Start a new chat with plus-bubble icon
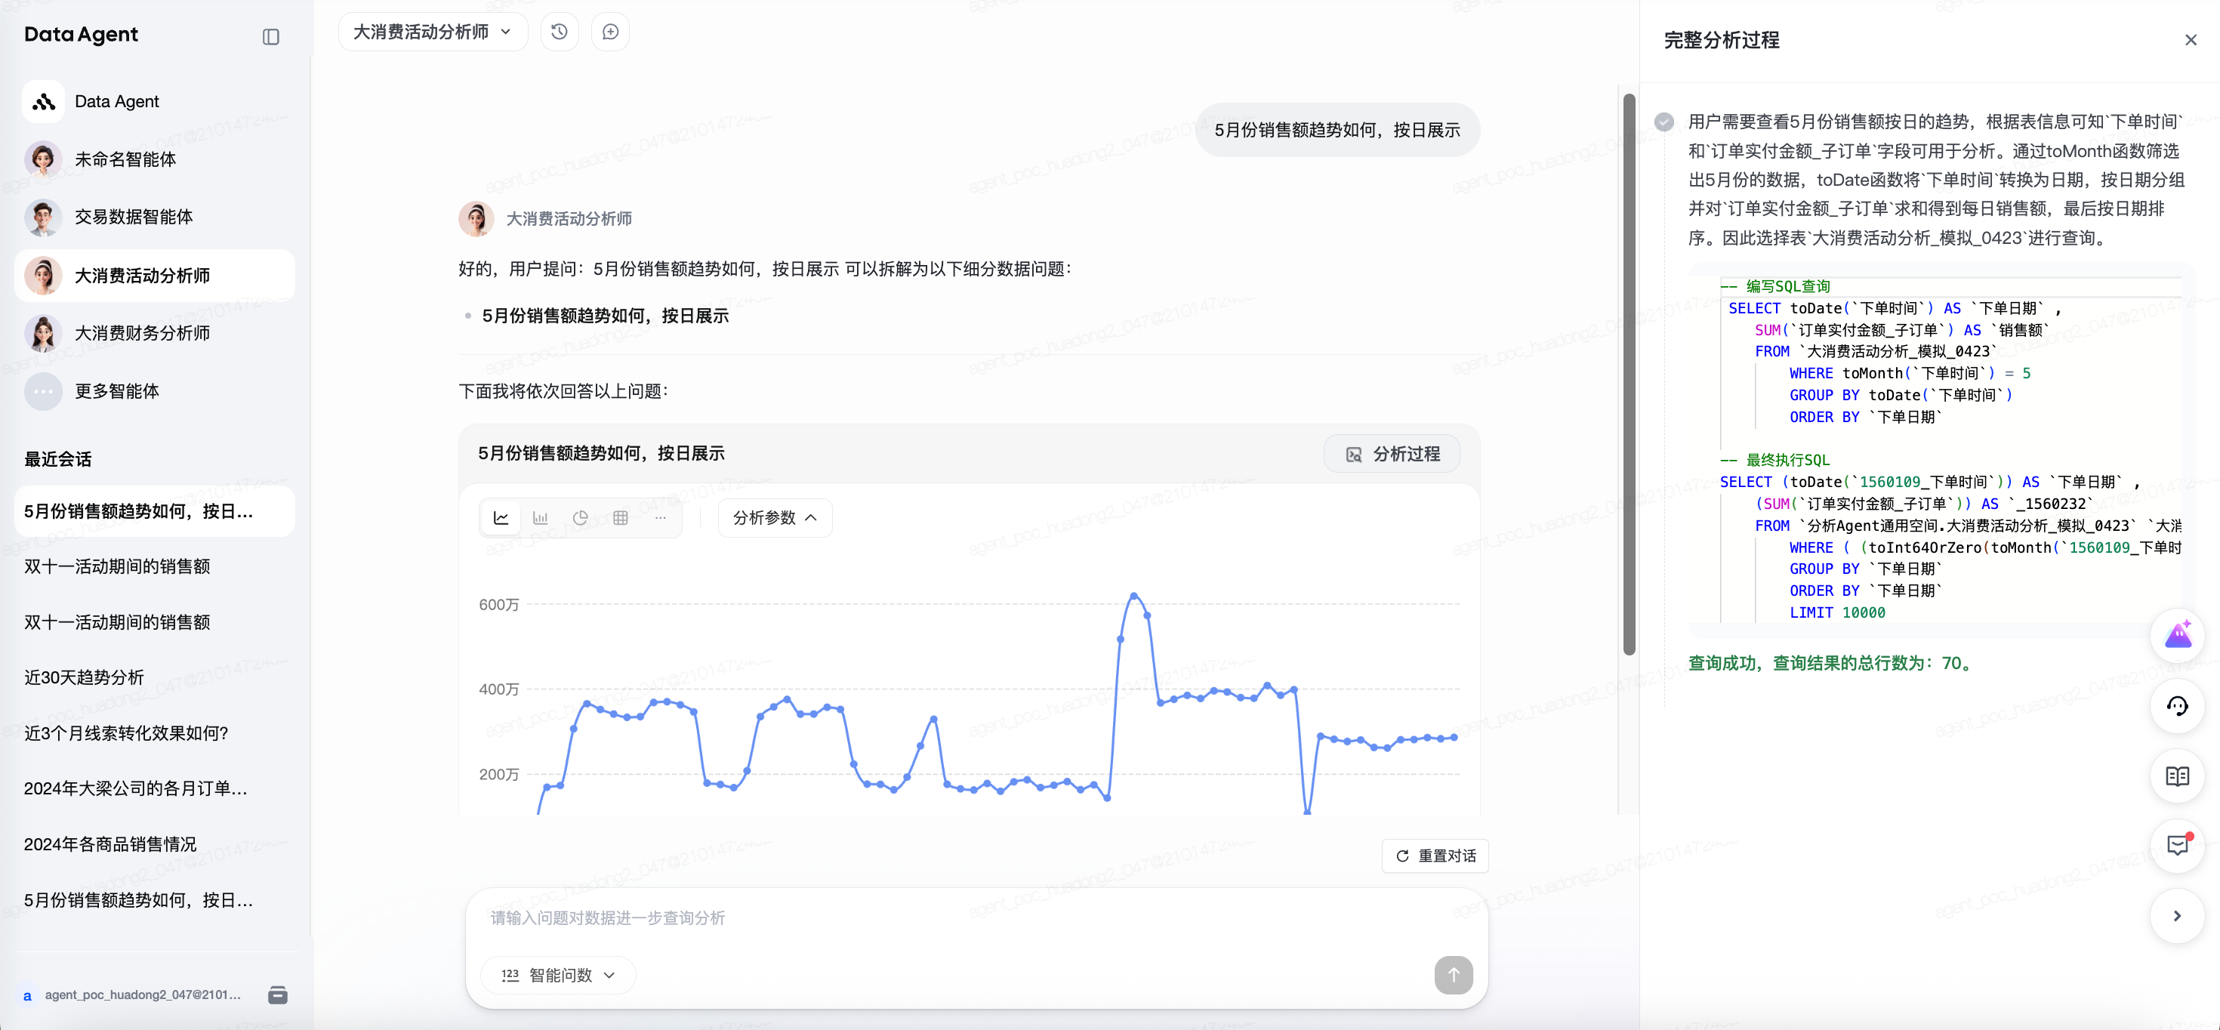The width and height of the screenshot is (2220, 1030). click(x=610, y=32)
